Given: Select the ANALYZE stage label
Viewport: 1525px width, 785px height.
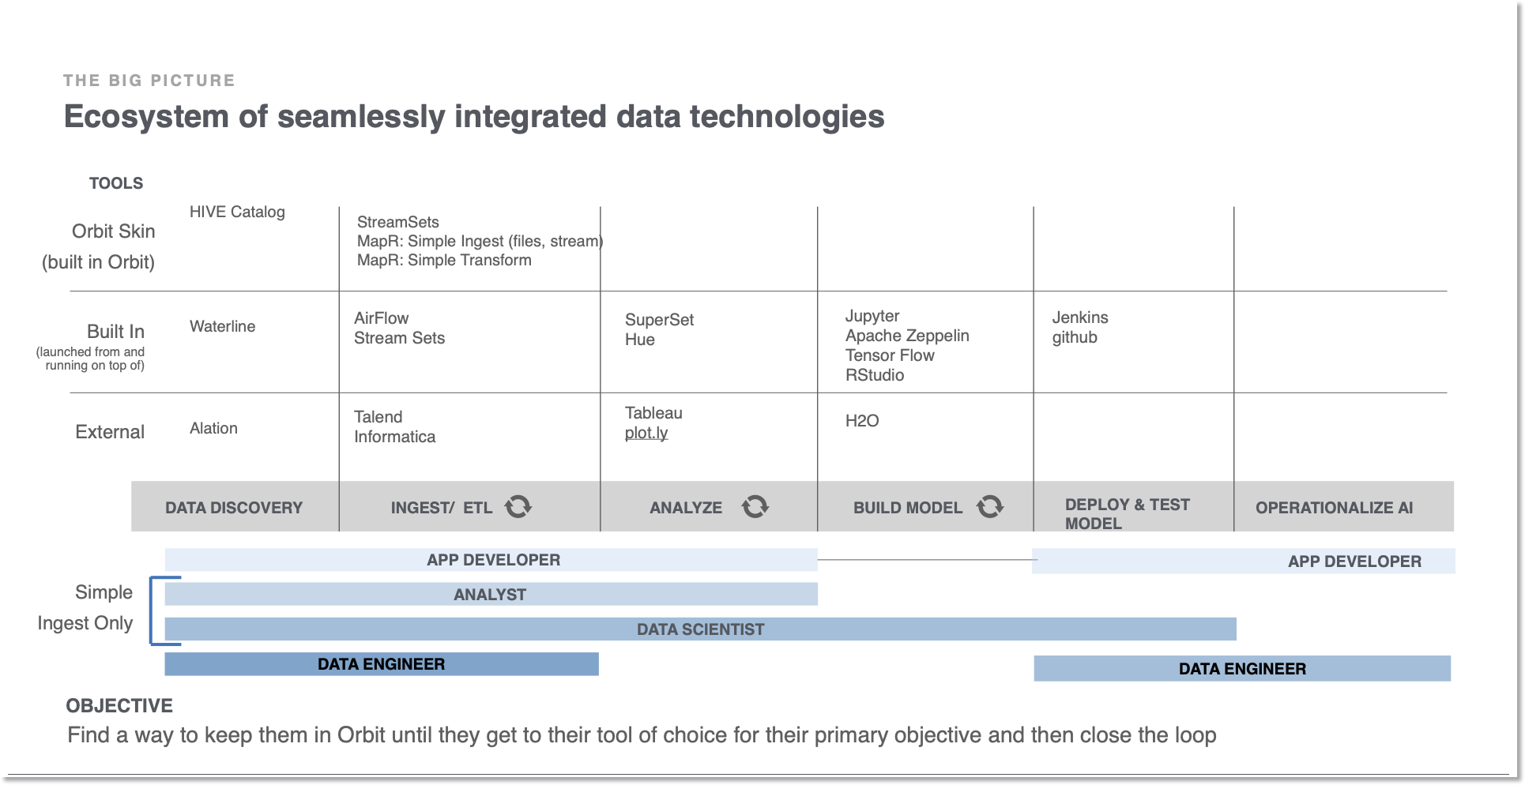Looking at the screenshot, I should pyautogui.click(x=686, y=508).
